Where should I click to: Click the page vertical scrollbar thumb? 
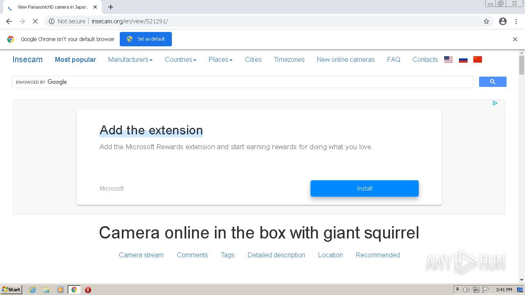click(x=522, y=65)
